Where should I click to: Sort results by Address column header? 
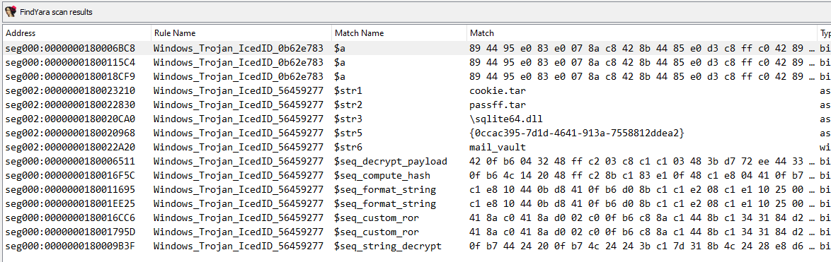77,33
